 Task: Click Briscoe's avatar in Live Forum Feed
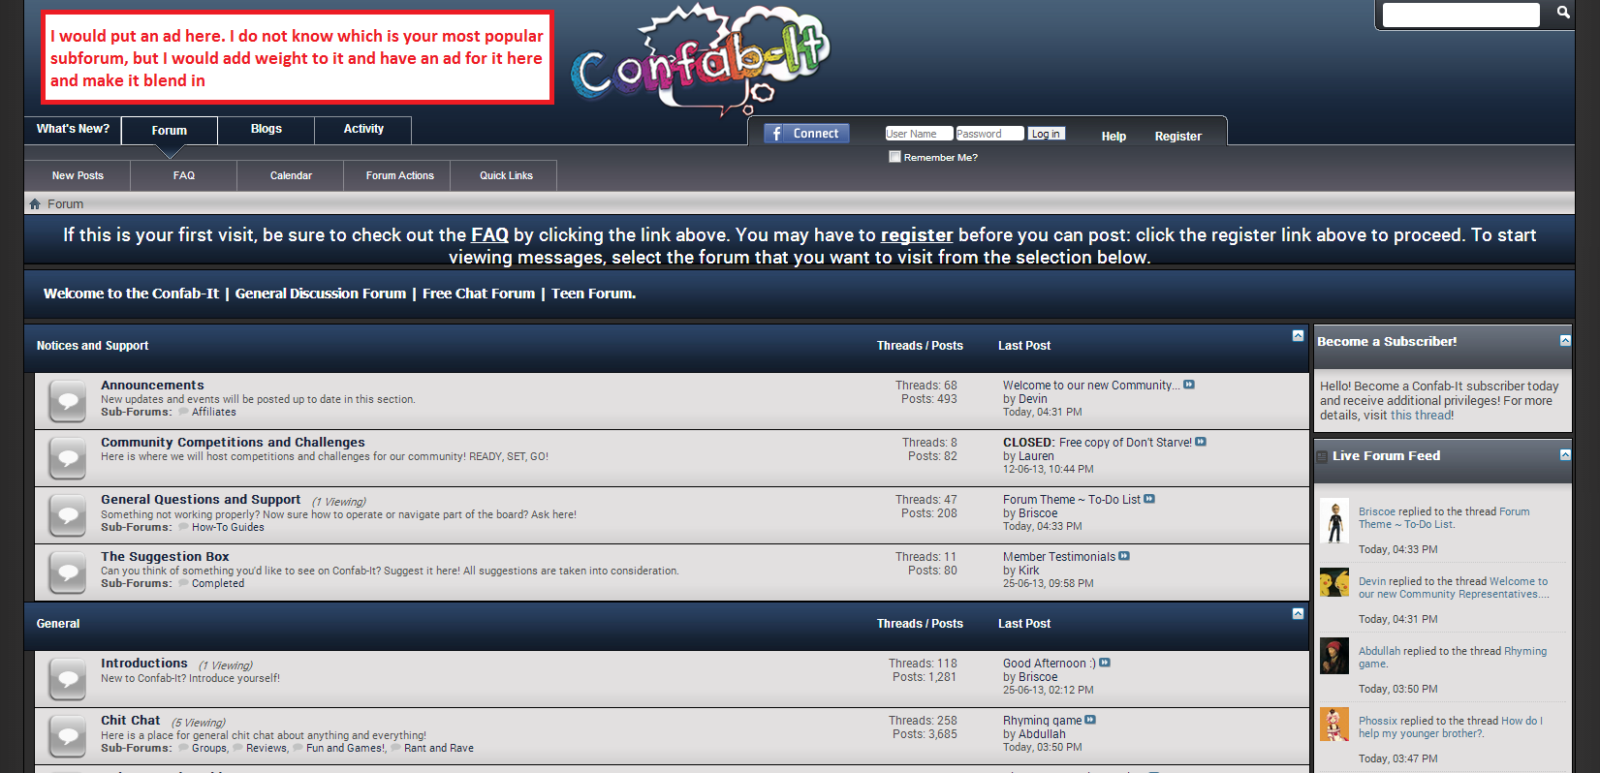1334,521
